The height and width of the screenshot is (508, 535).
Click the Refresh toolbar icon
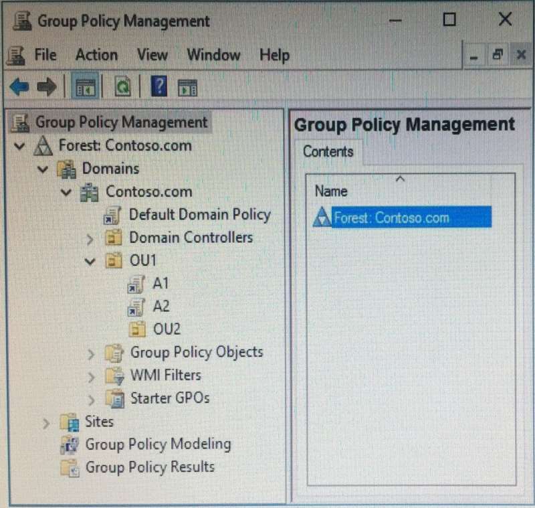coord(122,87)
